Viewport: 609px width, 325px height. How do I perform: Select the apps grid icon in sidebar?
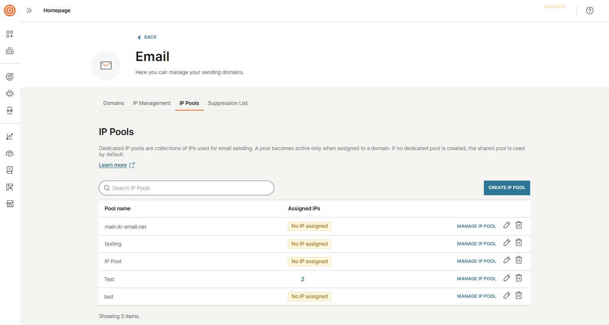coord(10,34)
